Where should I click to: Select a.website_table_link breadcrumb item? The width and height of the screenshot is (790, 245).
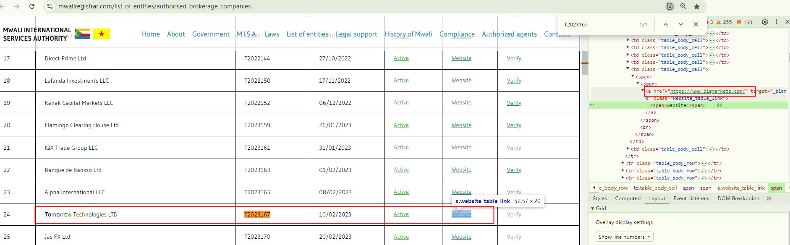[x=741, y=188]
